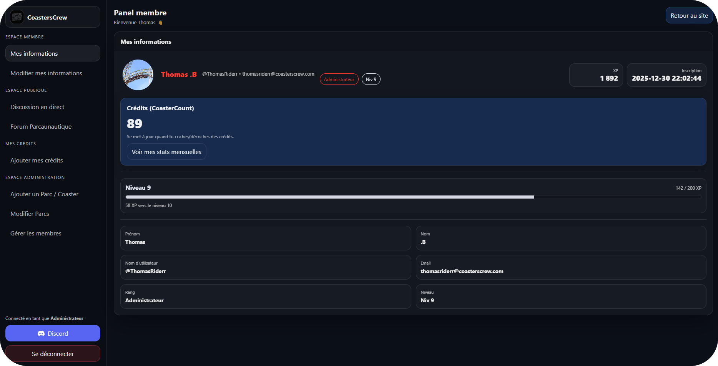Image resolution: width=718 pixels, height=366 pixels.
Task: Click the CoastersCrew logo icon
Action: click(x=17, y=17)
